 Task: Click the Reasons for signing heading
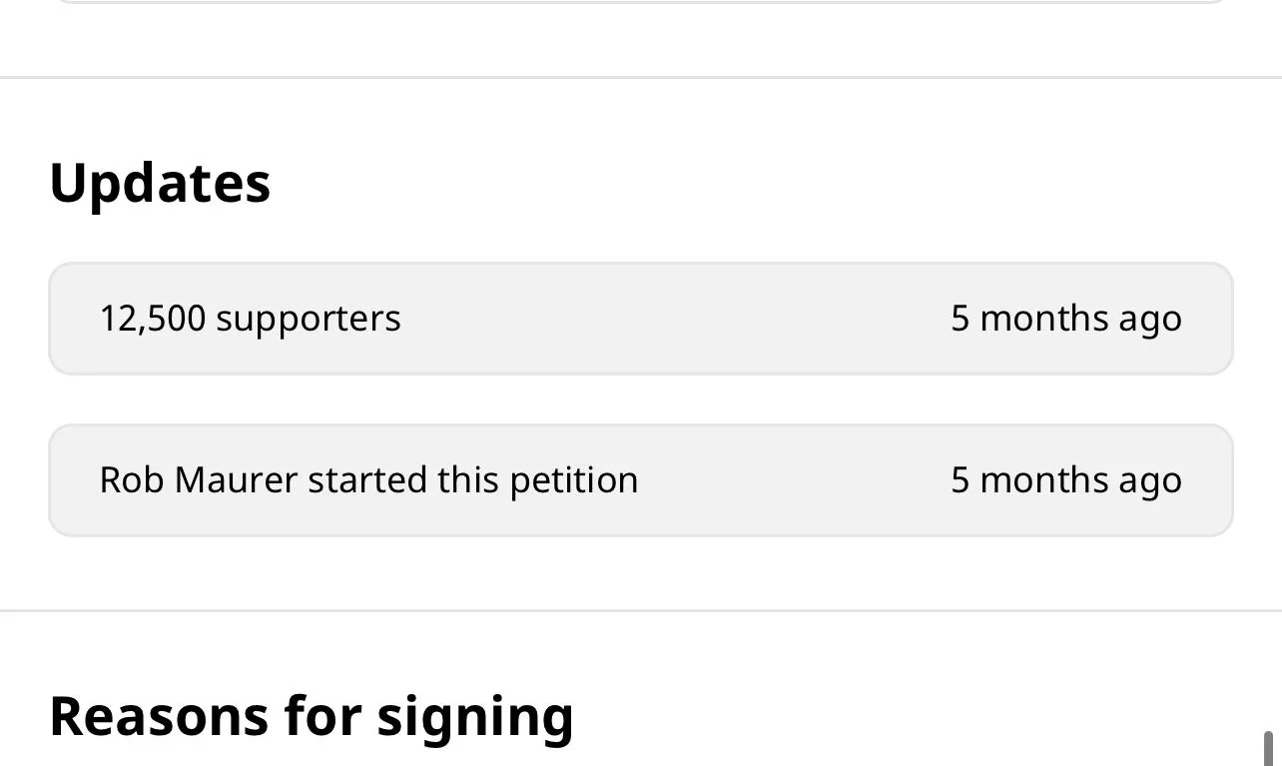pos(311,715)
